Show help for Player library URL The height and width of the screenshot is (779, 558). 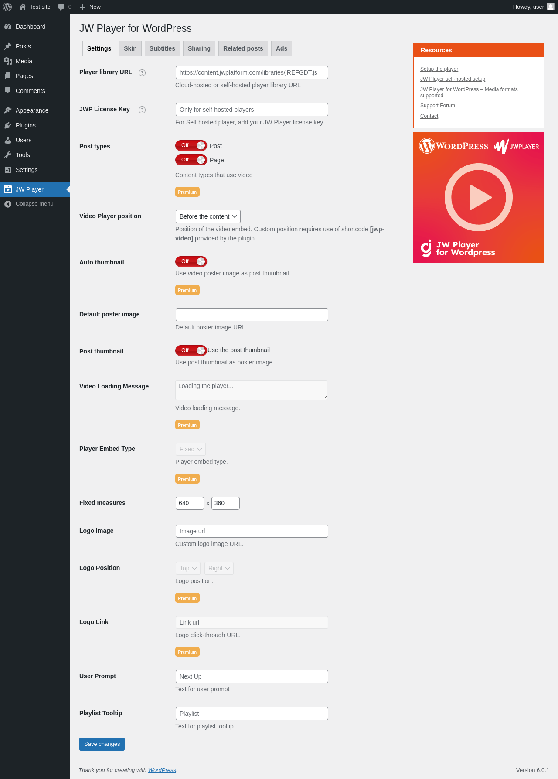point(142,73)
